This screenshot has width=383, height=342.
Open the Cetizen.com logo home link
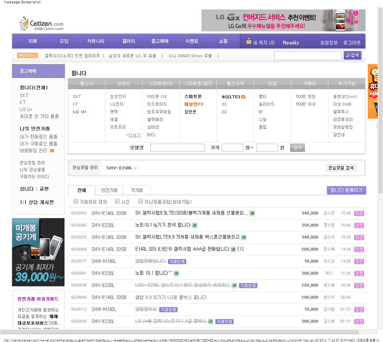tap(41, 24)
